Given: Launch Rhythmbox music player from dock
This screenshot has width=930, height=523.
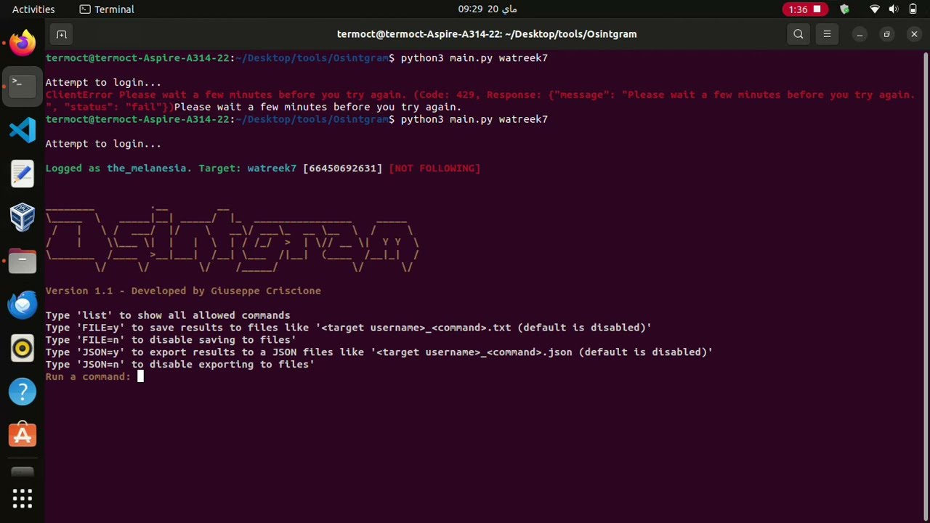Looking at the screenshot, I should point(23,348).
